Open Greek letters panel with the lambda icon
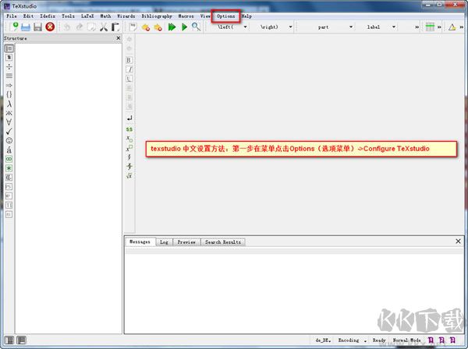Viewport: 468px width, 349px height. coord(9,104)
